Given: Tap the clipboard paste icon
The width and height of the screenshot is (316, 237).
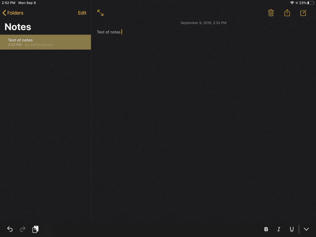Looking at the screenshot, I should (35, 229).
